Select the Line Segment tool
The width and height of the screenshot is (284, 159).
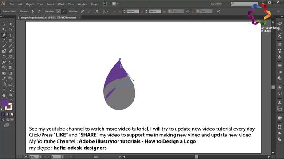[4, 40]
